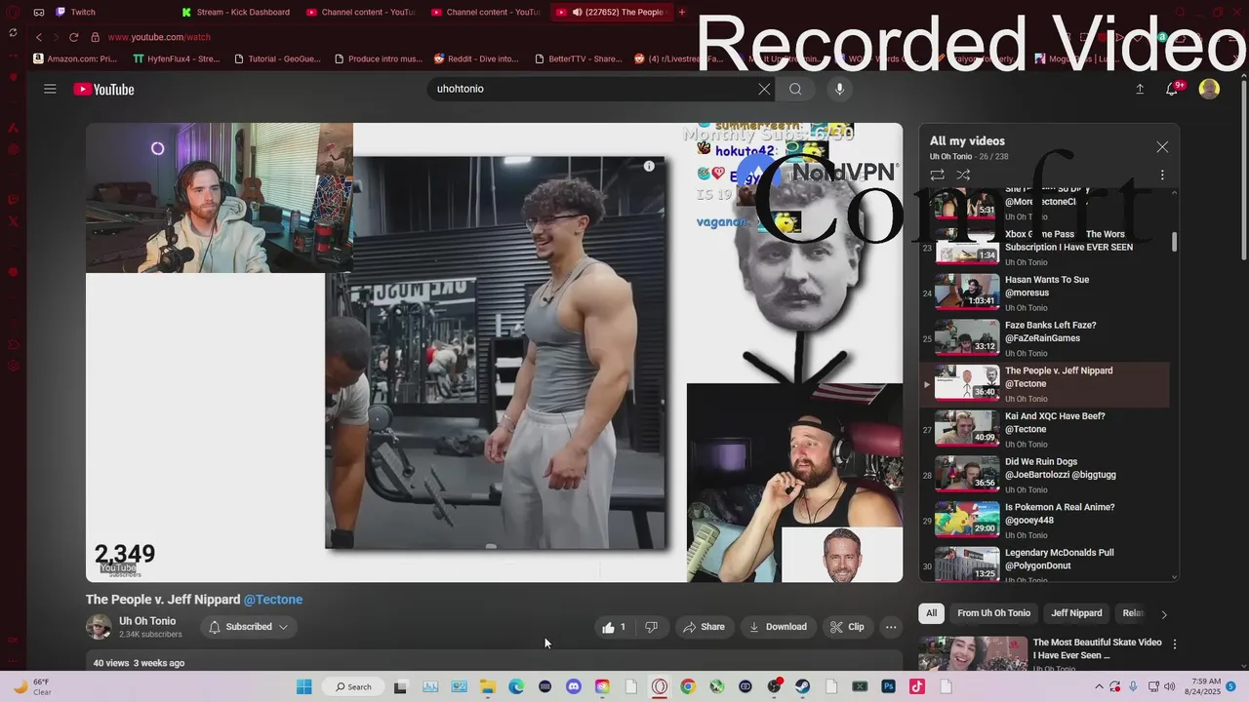Show video info card icon
The height and width of the screenshot is (702, 1249).
click(649, 167)
